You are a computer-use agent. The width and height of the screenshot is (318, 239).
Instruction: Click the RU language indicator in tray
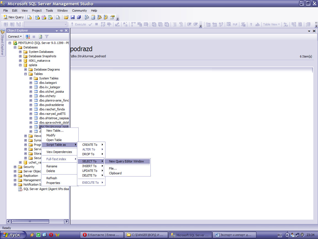tap(280, 235)
